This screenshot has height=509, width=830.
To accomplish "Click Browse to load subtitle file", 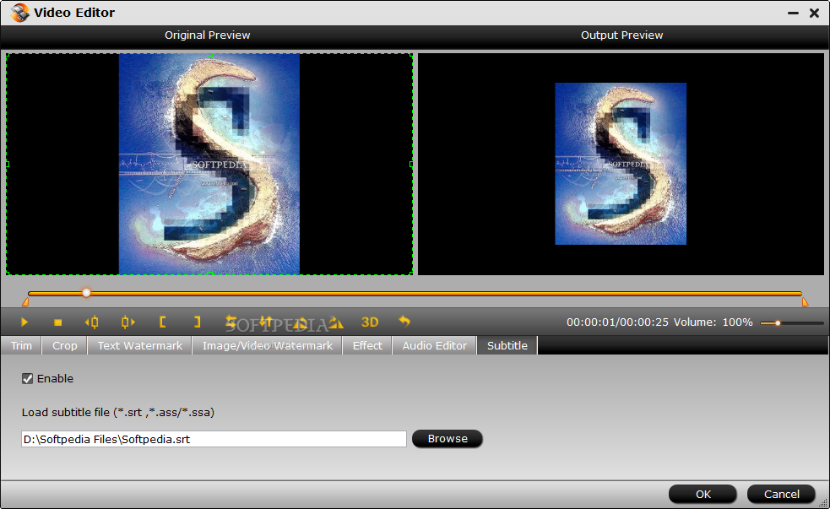I will 448,439.
